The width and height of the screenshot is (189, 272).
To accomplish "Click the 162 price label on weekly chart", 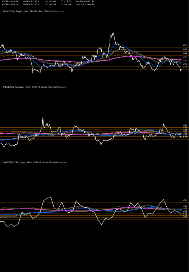I will 185,125.
